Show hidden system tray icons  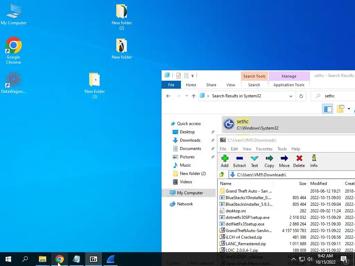click(293, 259)
